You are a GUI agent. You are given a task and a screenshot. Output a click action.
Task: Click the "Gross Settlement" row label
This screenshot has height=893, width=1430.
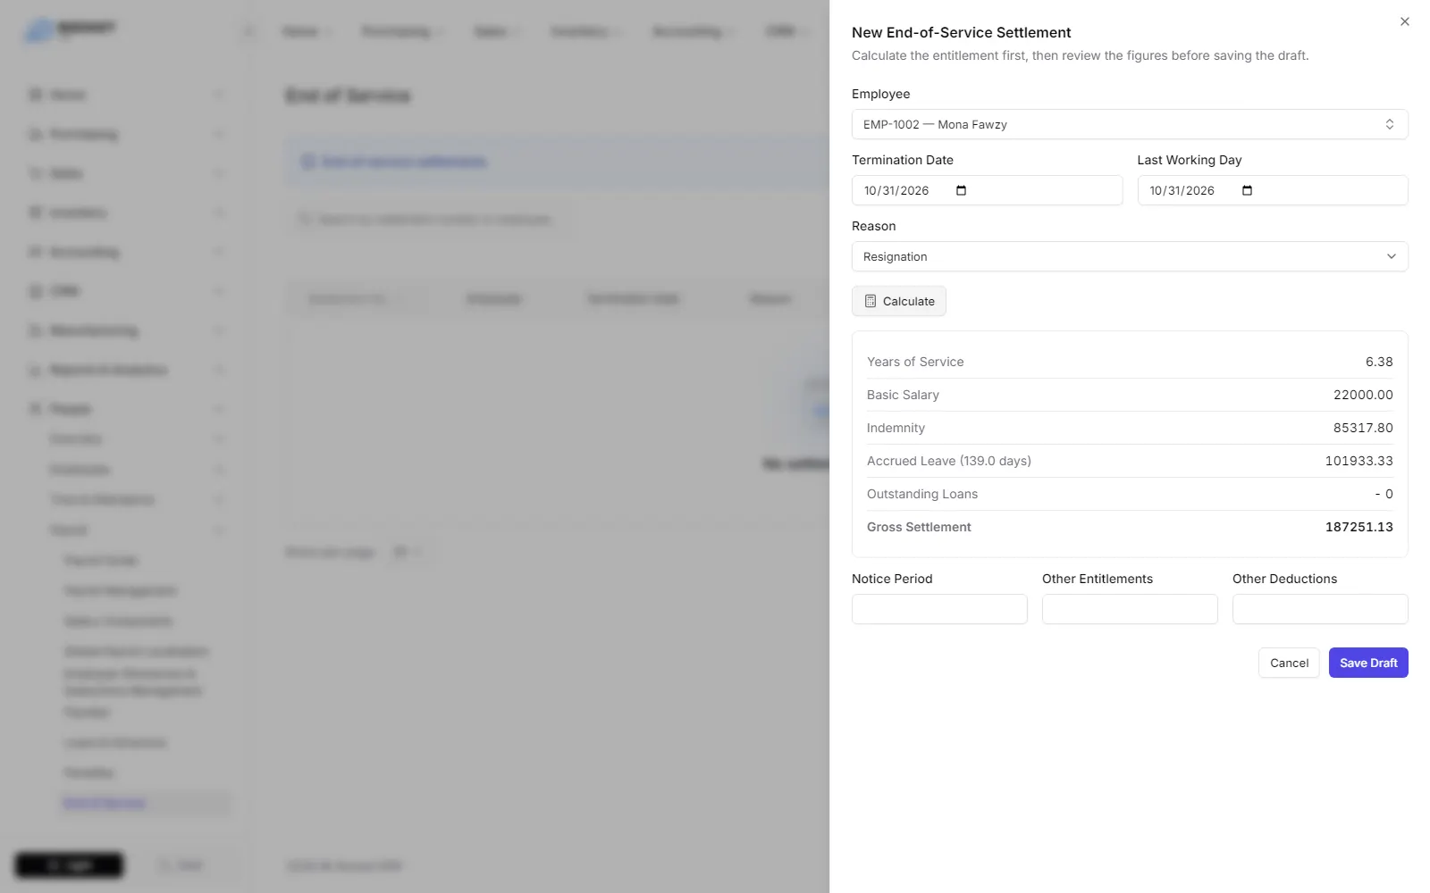[x=919, y=527]
